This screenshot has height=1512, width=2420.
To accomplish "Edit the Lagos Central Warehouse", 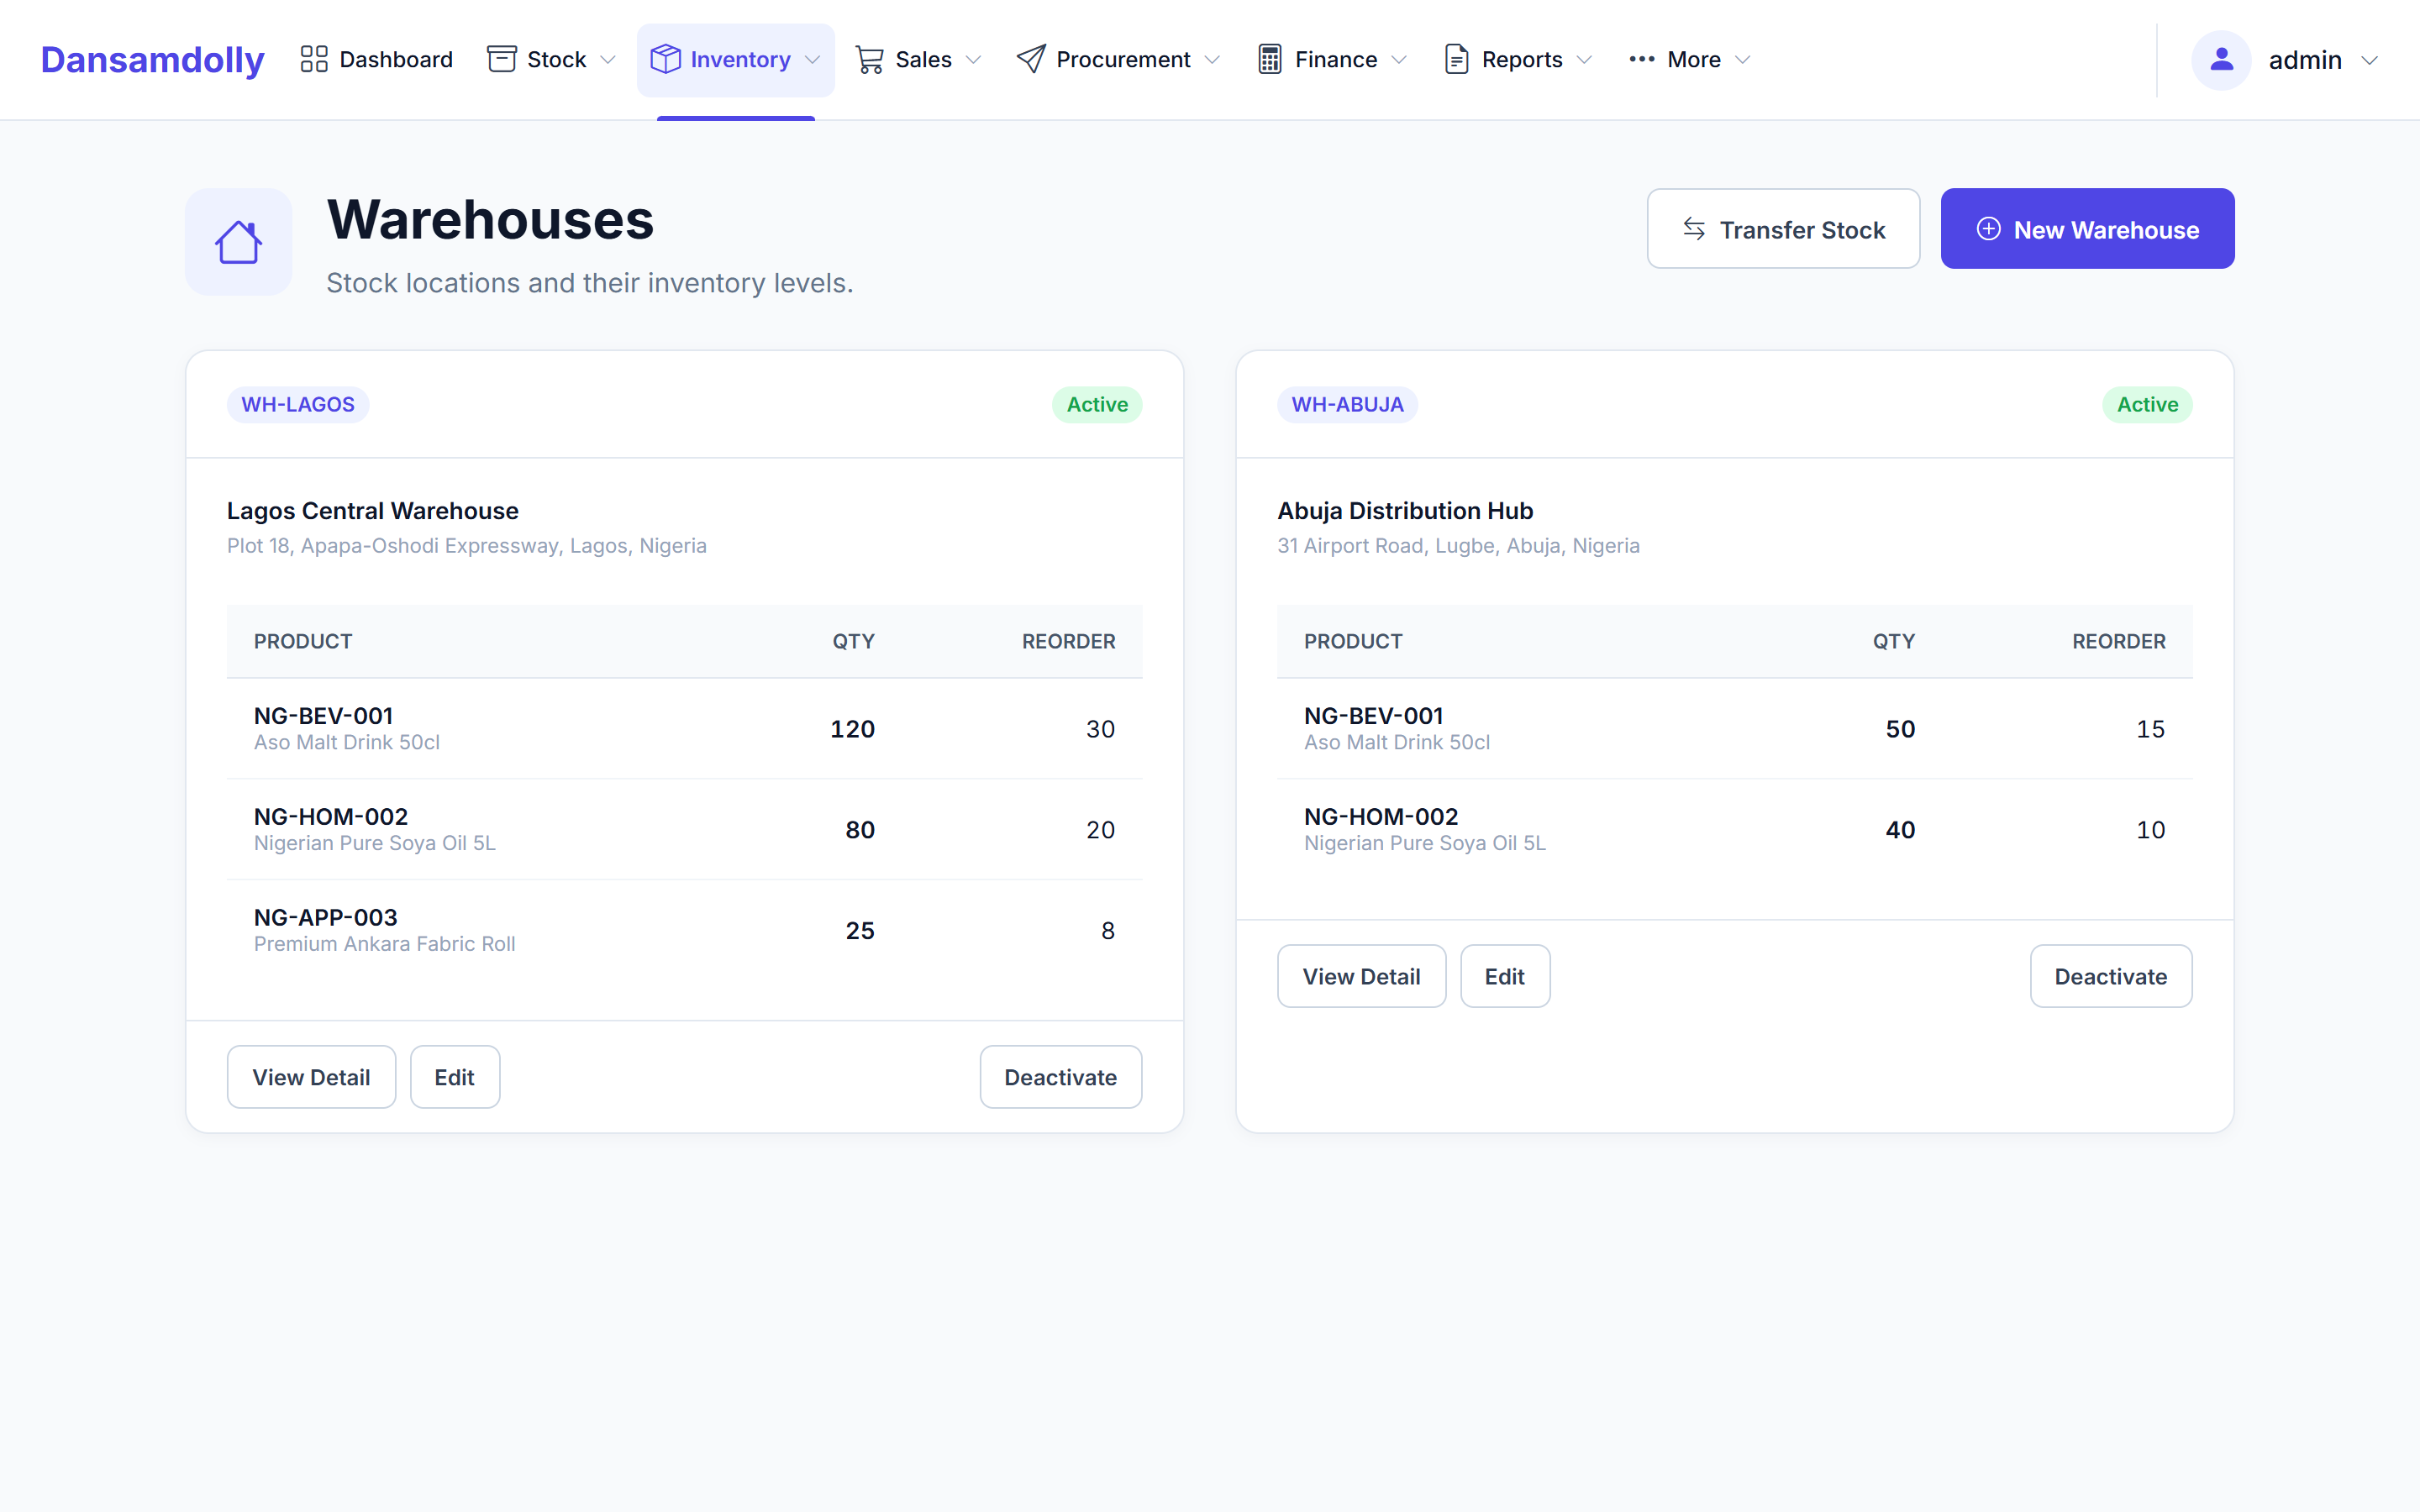I will (455, 1077).
